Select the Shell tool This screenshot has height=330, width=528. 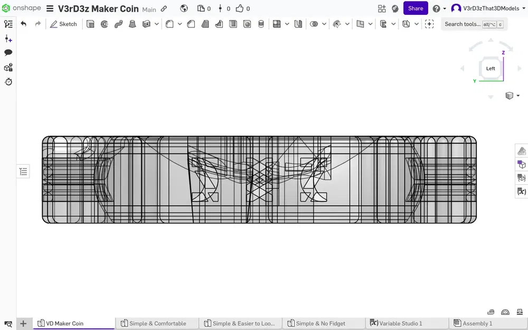pyautogui.click(x=233, y=24)
